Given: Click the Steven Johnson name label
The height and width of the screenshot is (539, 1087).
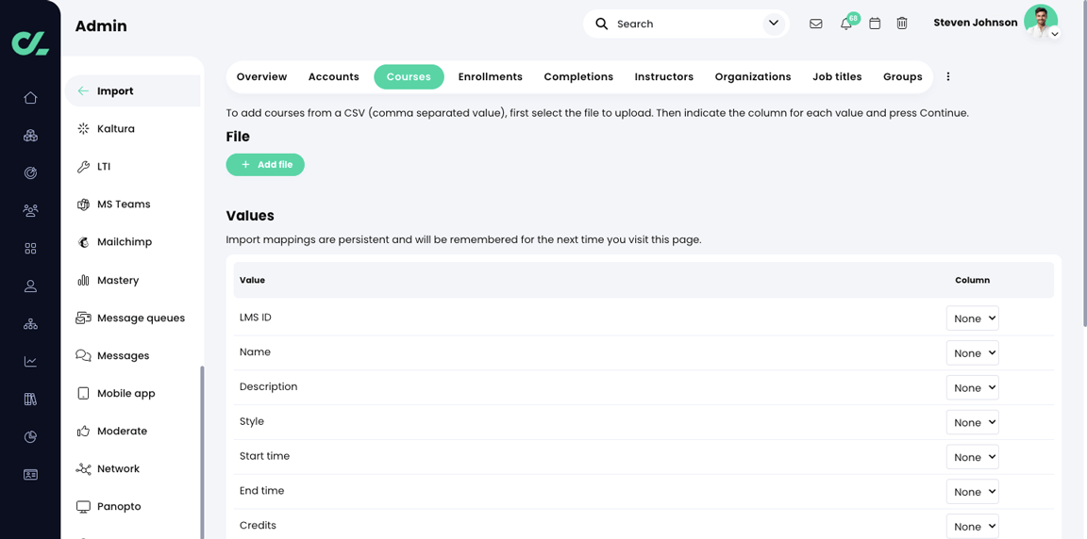Looking at the screenshot, I should click(x=976, y=22).
